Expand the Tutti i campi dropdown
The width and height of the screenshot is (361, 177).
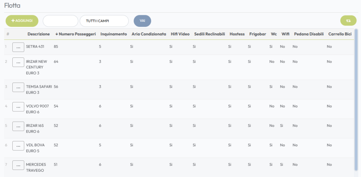[104, 21]
